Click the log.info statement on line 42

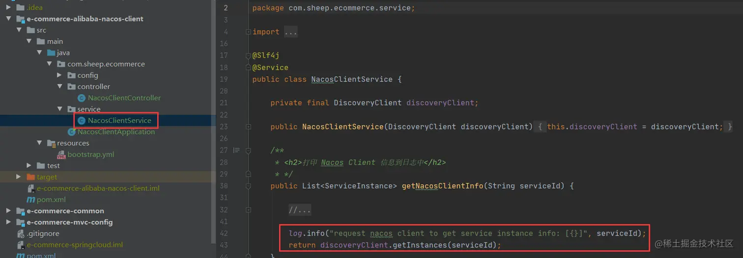point(467,233)
